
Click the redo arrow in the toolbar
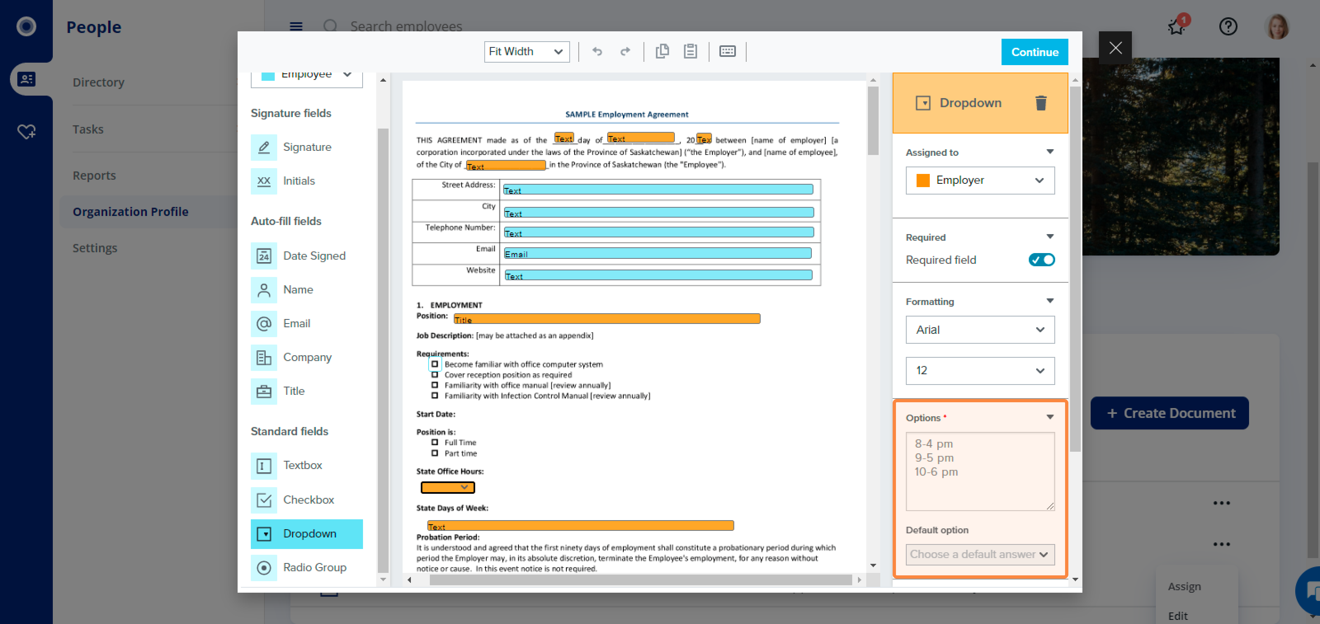(x=625, y=51)
